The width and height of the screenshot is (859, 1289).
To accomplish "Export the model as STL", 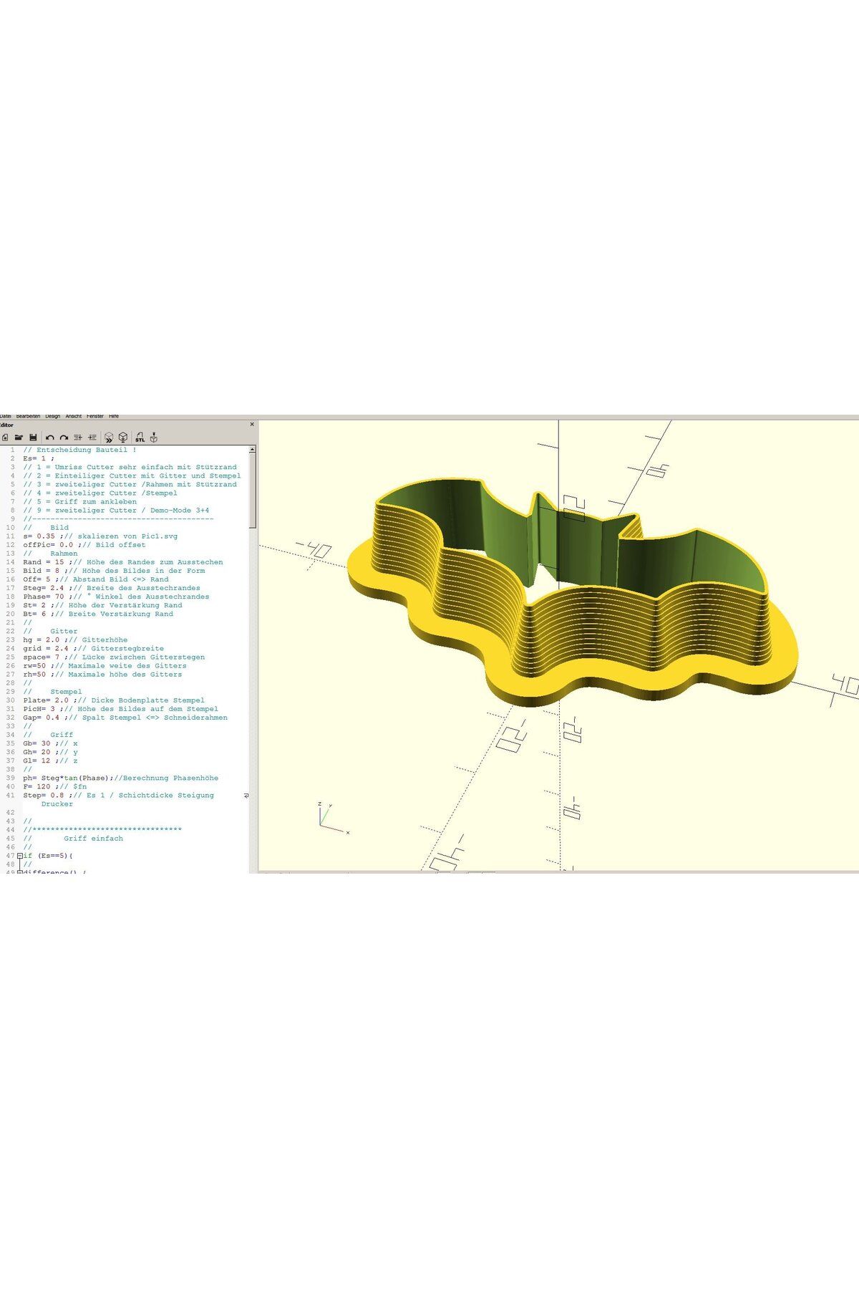I will pyautogui.click(x=140, y=437).
